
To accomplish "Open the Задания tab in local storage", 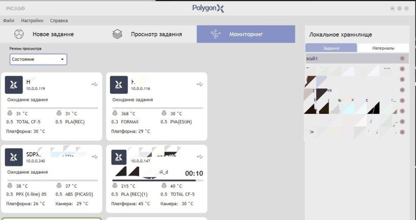I will pyautogui.click(x=331, y=48).
